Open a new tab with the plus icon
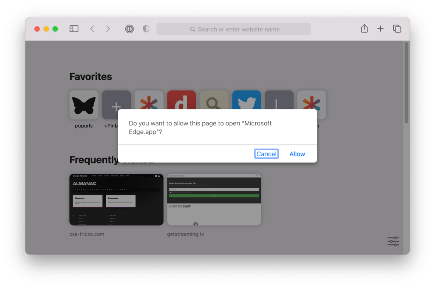This screenshot has height=288, width=435. coord(380,28)
